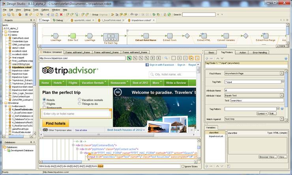The height and width of the screenshot is (175, 292).
Task: Click the Edit button beside Symbol
Action: [x=272, y=114]
